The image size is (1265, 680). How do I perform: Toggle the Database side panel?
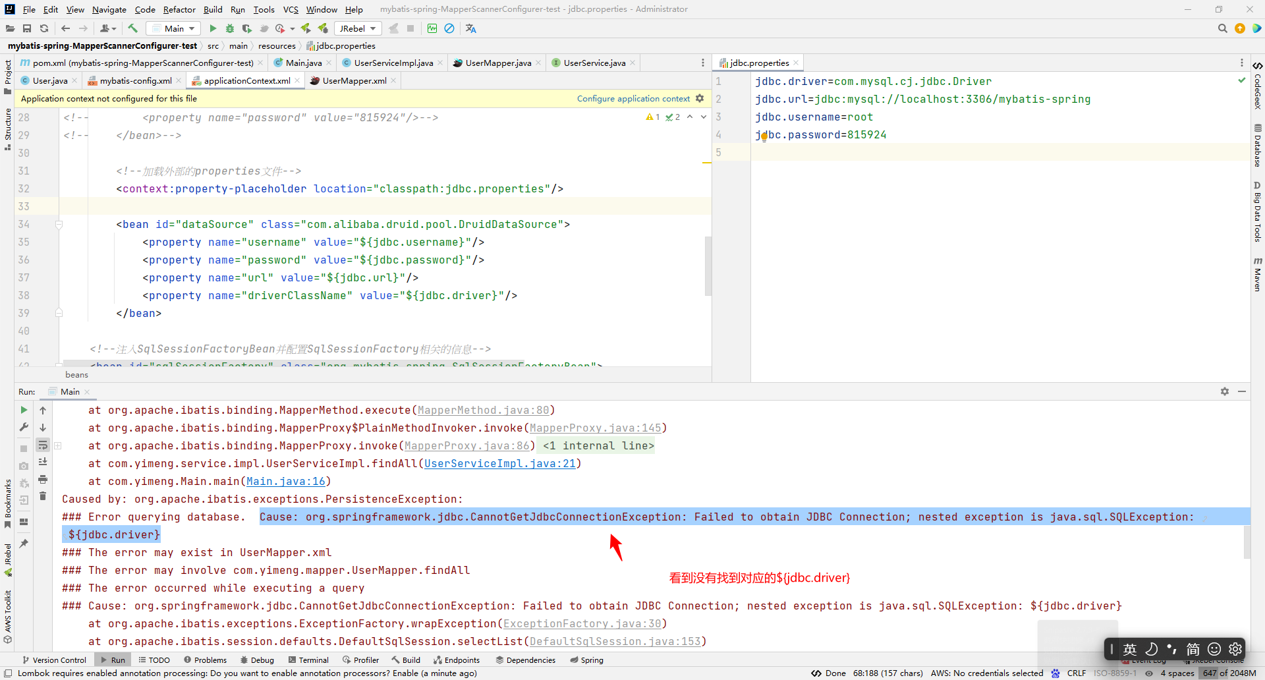[1257, 145]
